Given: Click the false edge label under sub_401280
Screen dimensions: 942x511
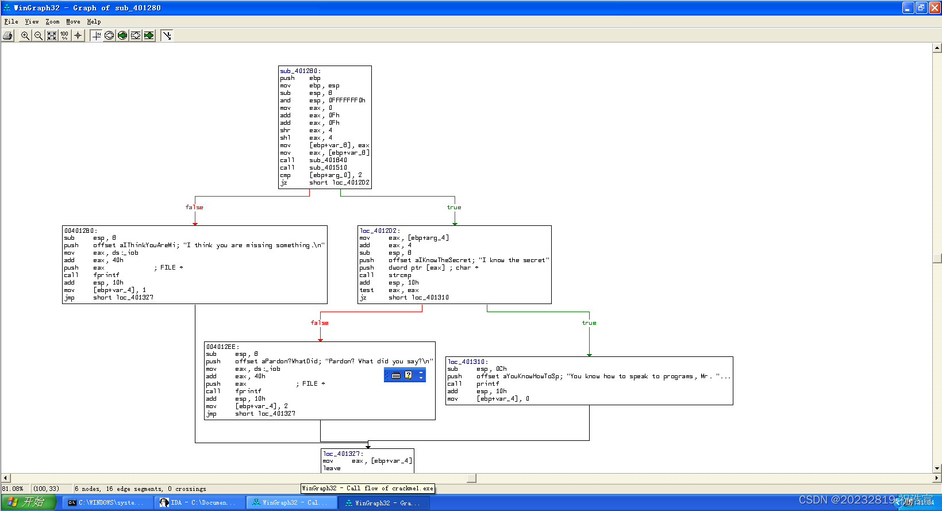Looking at the screenshot, I should 194,208.
